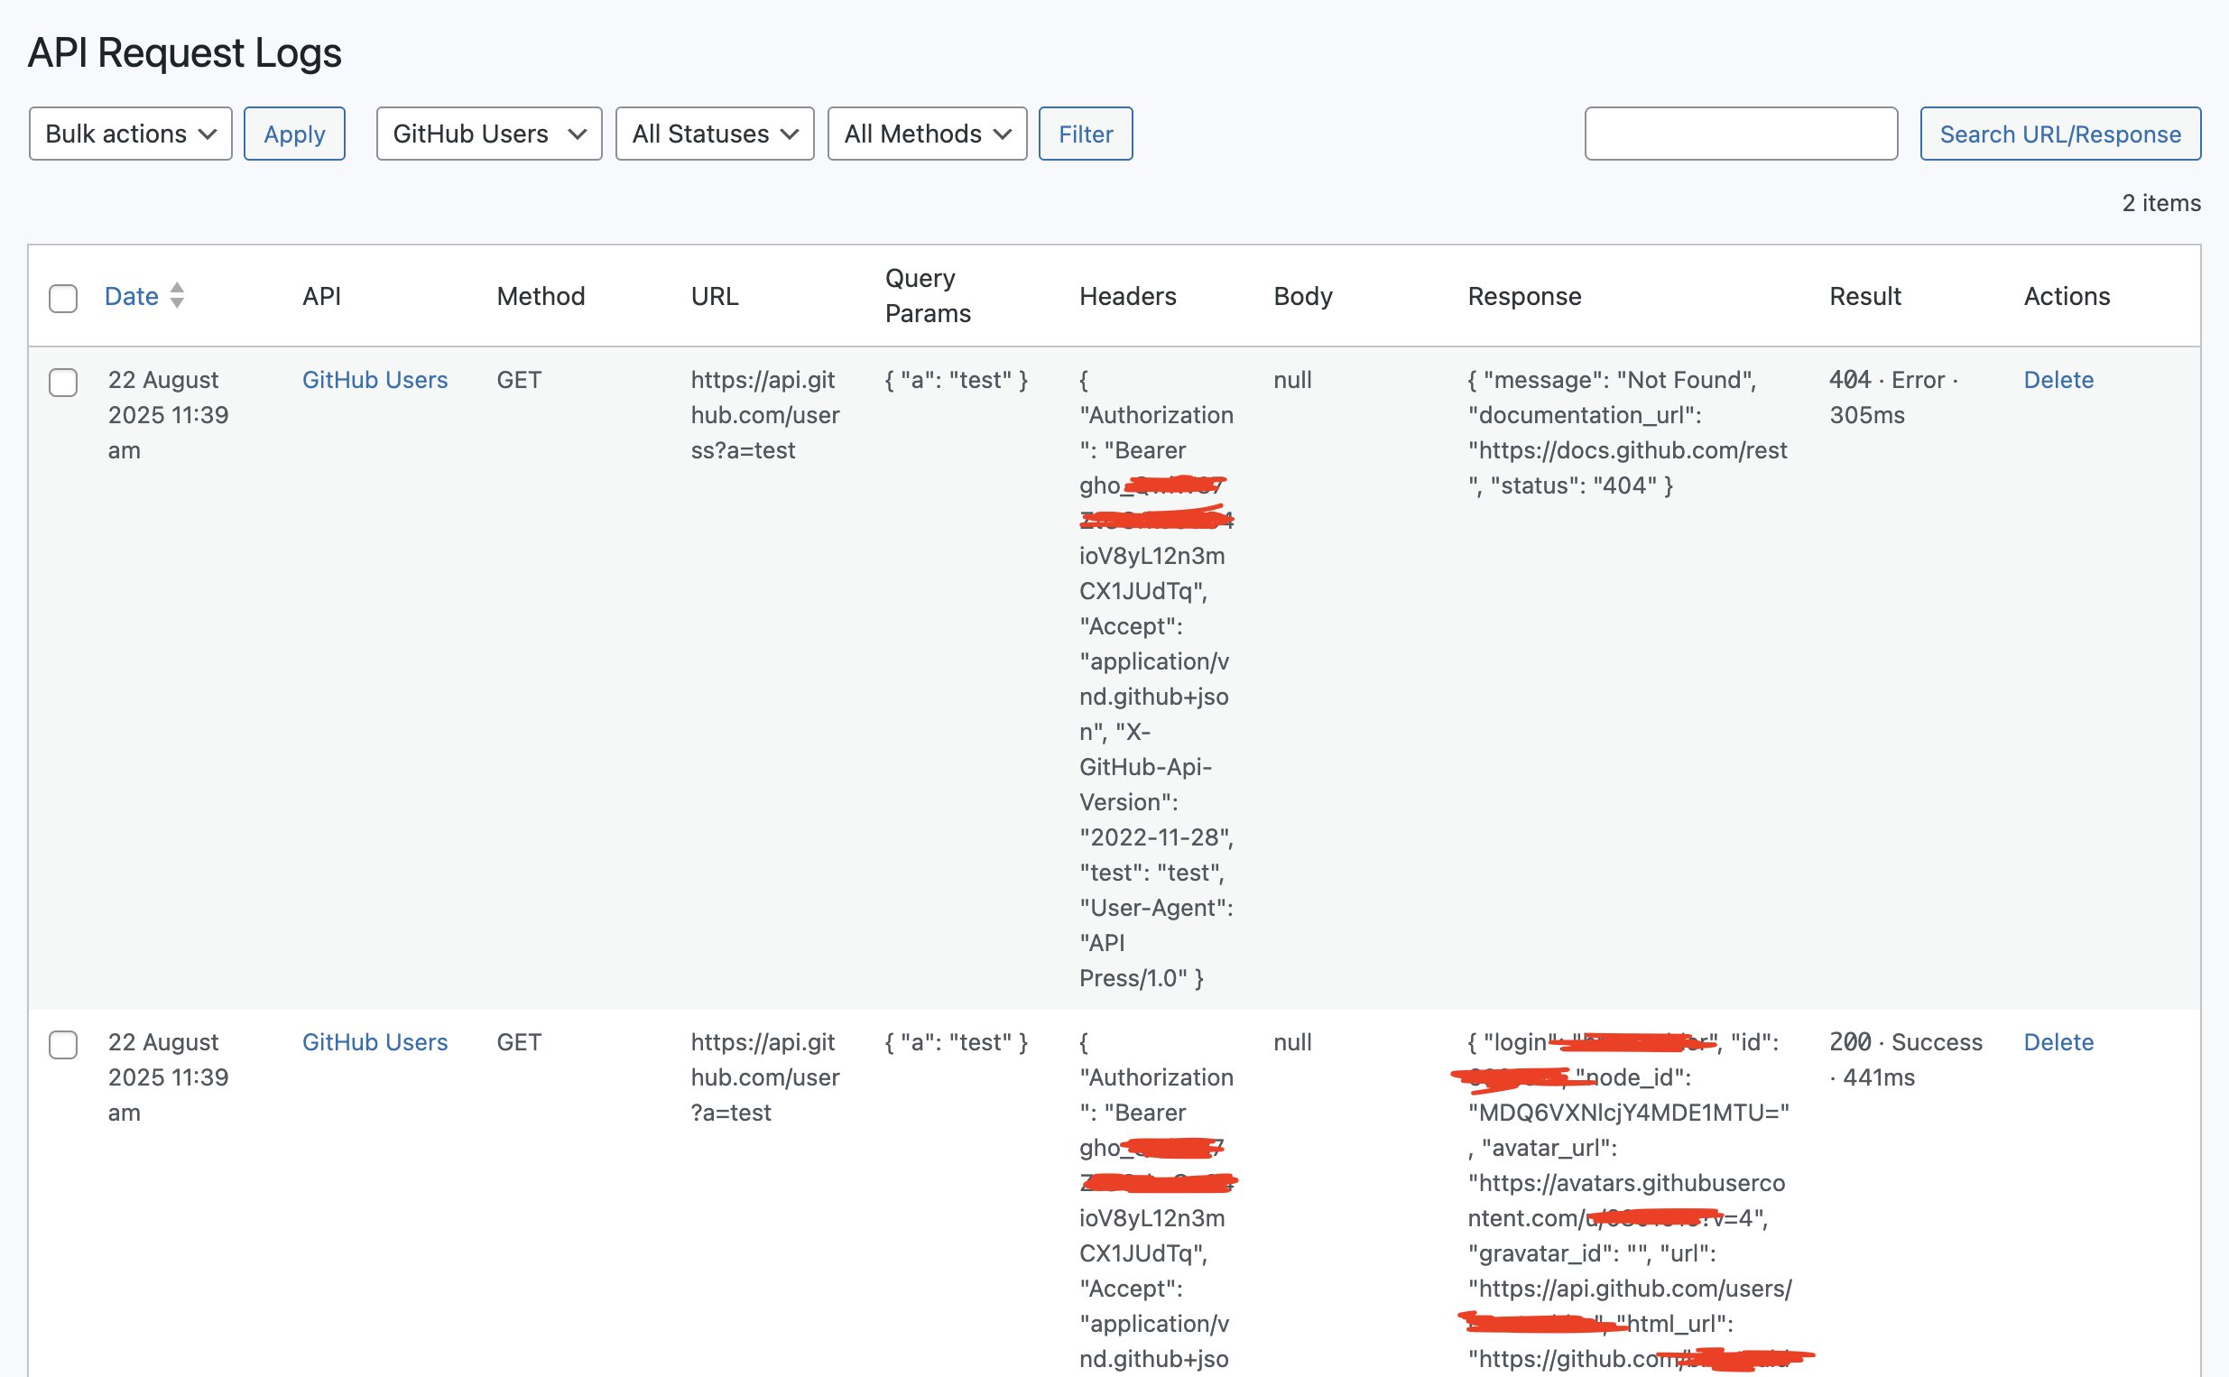Viewport: 2229px width, 1377px height.
Task: Check the 404 Error log row checkbox
Action: tap(63, 382)
